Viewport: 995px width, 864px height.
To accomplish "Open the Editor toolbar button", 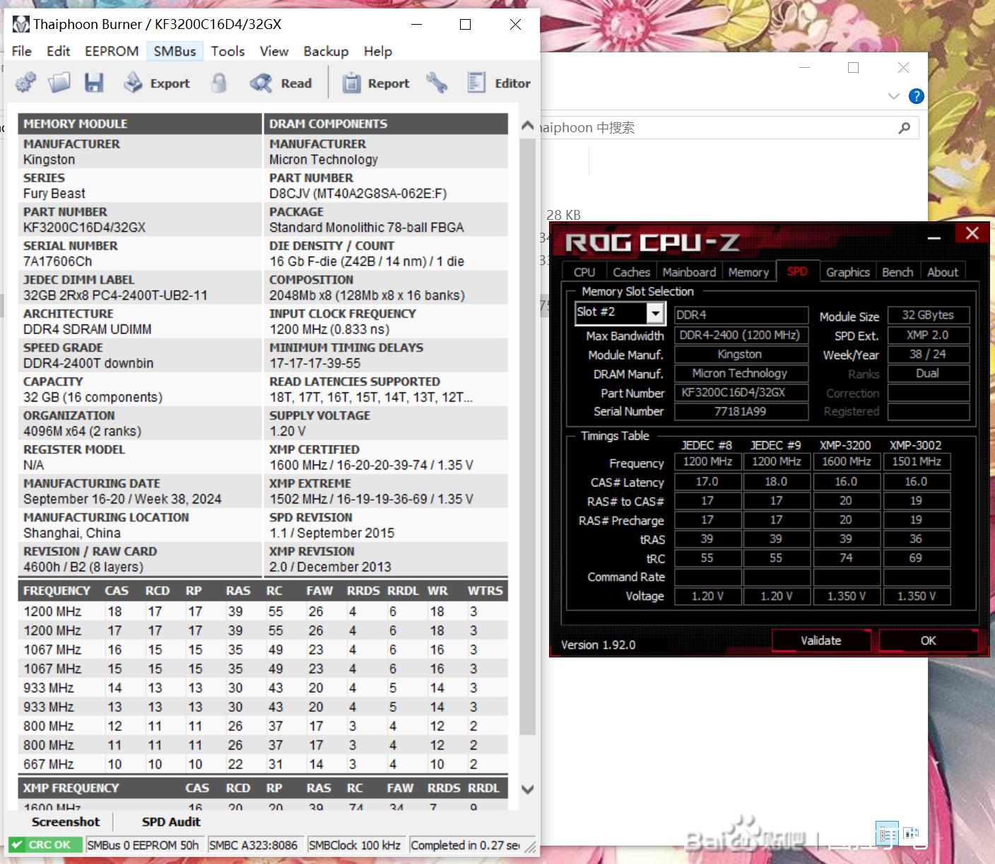I will [x=498, y=83].
